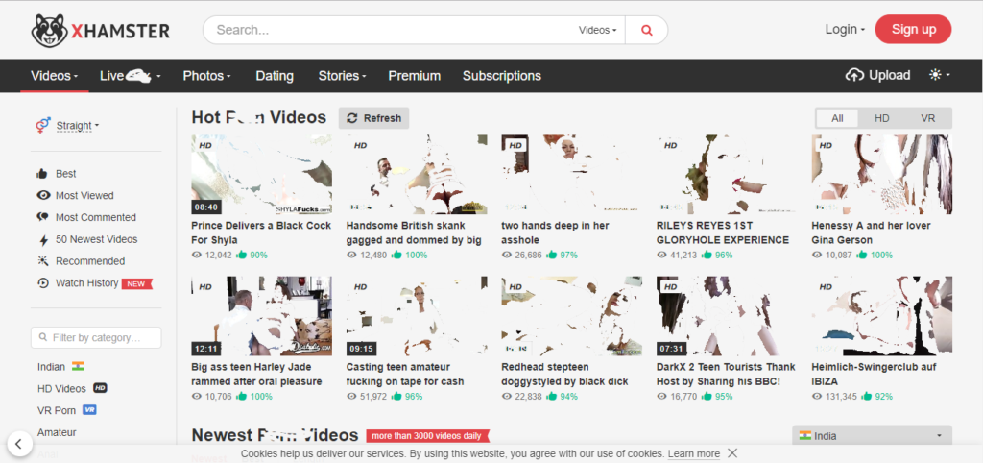Click the circular arrows icon on Refresh
This screenshot has width=983, height=463.
(352, 118)
